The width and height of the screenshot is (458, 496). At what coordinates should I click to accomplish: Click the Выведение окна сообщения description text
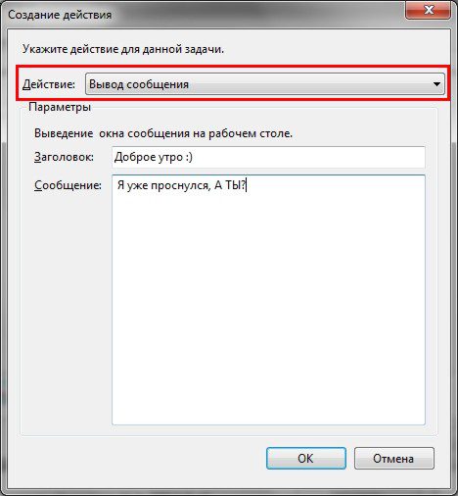[x=163, y=133]
